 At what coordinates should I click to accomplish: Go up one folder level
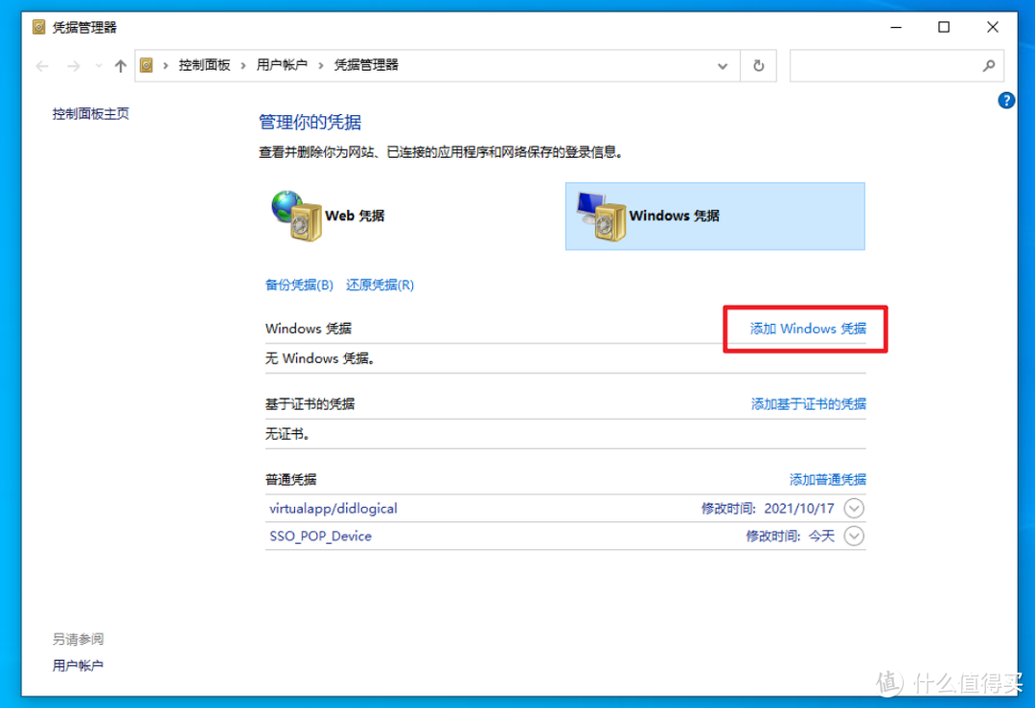(x=120, y=66)
